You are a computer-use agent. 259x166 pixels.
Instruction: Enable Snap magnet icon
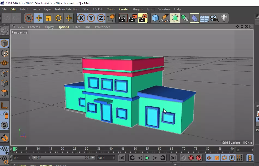pos(4,138)
